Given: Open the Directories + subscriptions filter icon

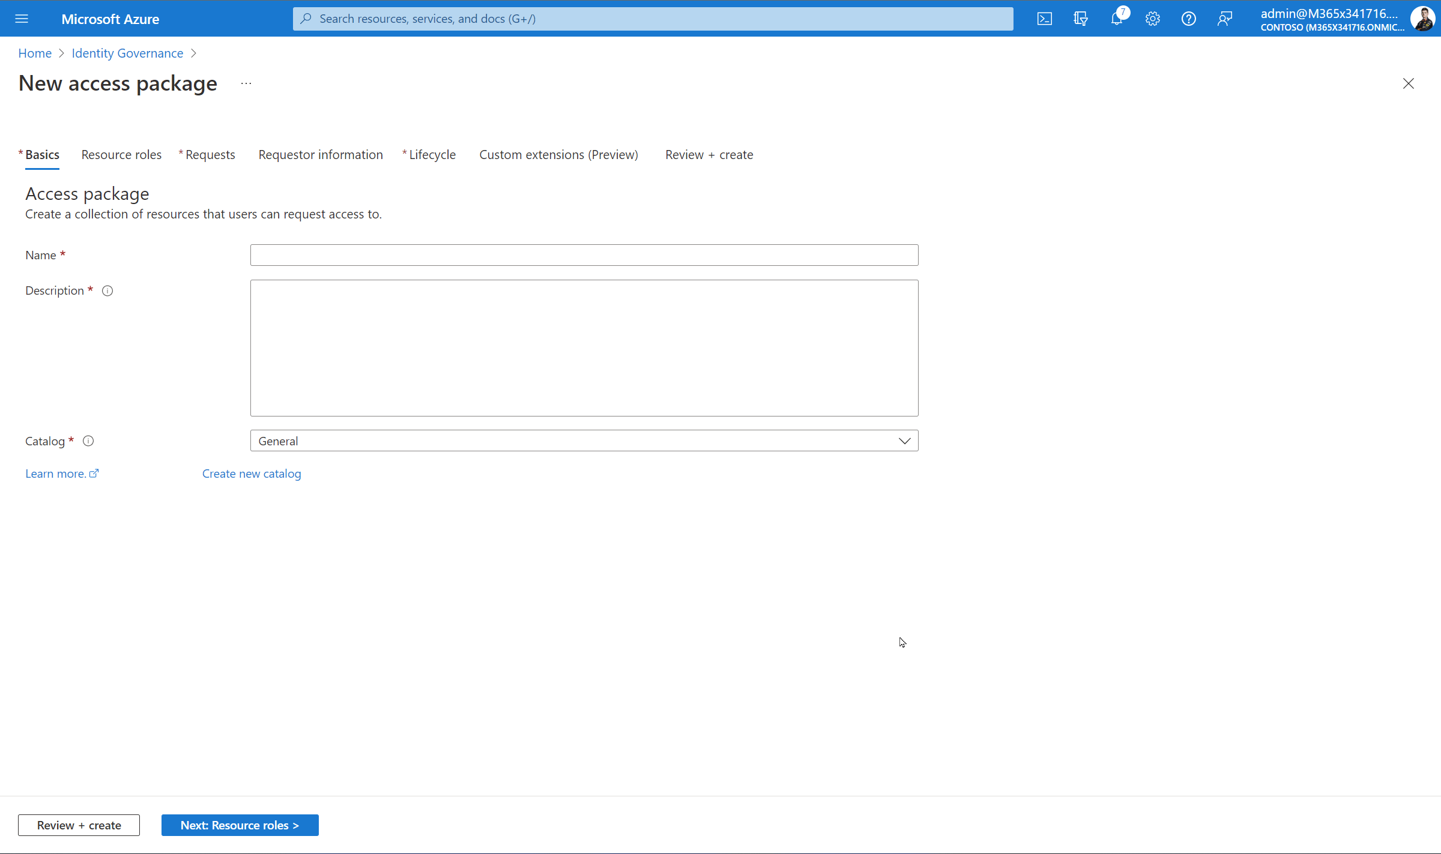Looking at the screenshot, I should click(1081, 19).
